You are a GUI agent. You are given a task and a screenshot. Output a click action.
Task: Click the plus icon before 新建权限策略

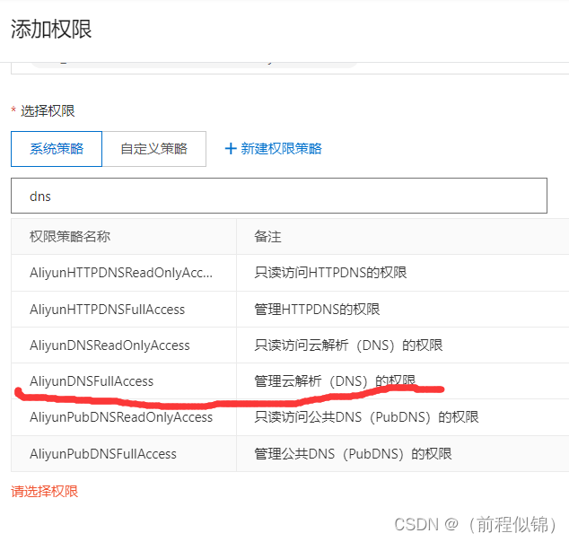(x=231, y=149)
